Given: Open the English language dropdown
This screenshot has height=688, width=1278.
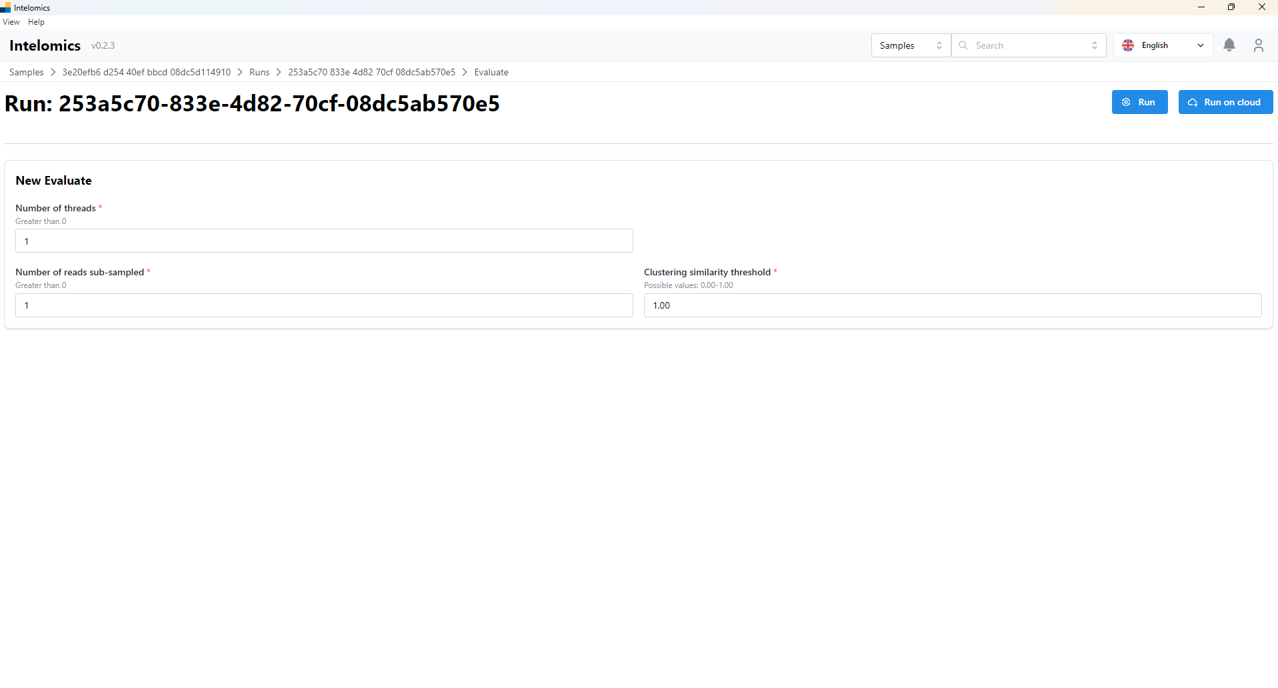Looking at the screenshot, I should tap(1163, 45).
